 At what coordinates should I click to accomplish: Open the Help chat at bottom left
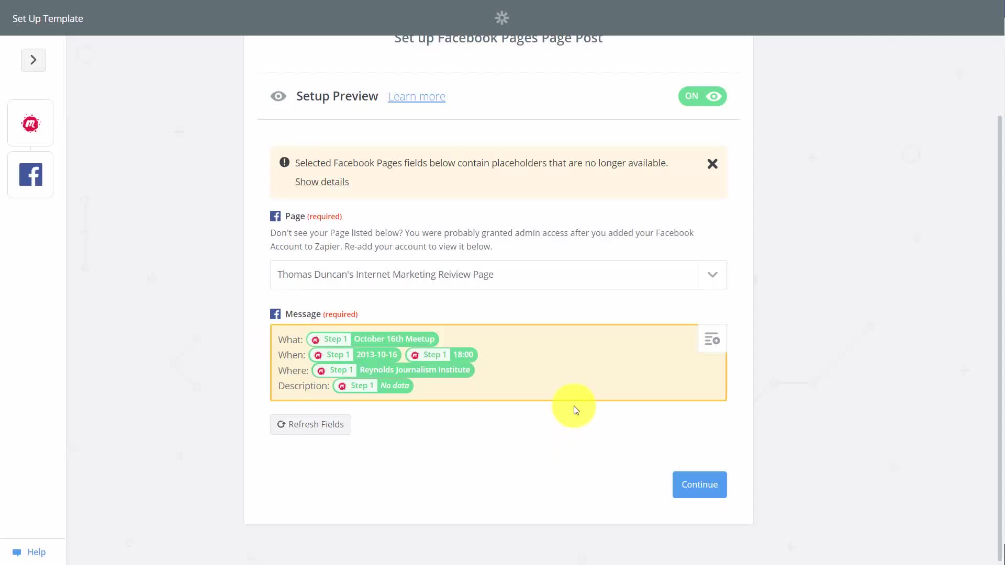point(29,552)
